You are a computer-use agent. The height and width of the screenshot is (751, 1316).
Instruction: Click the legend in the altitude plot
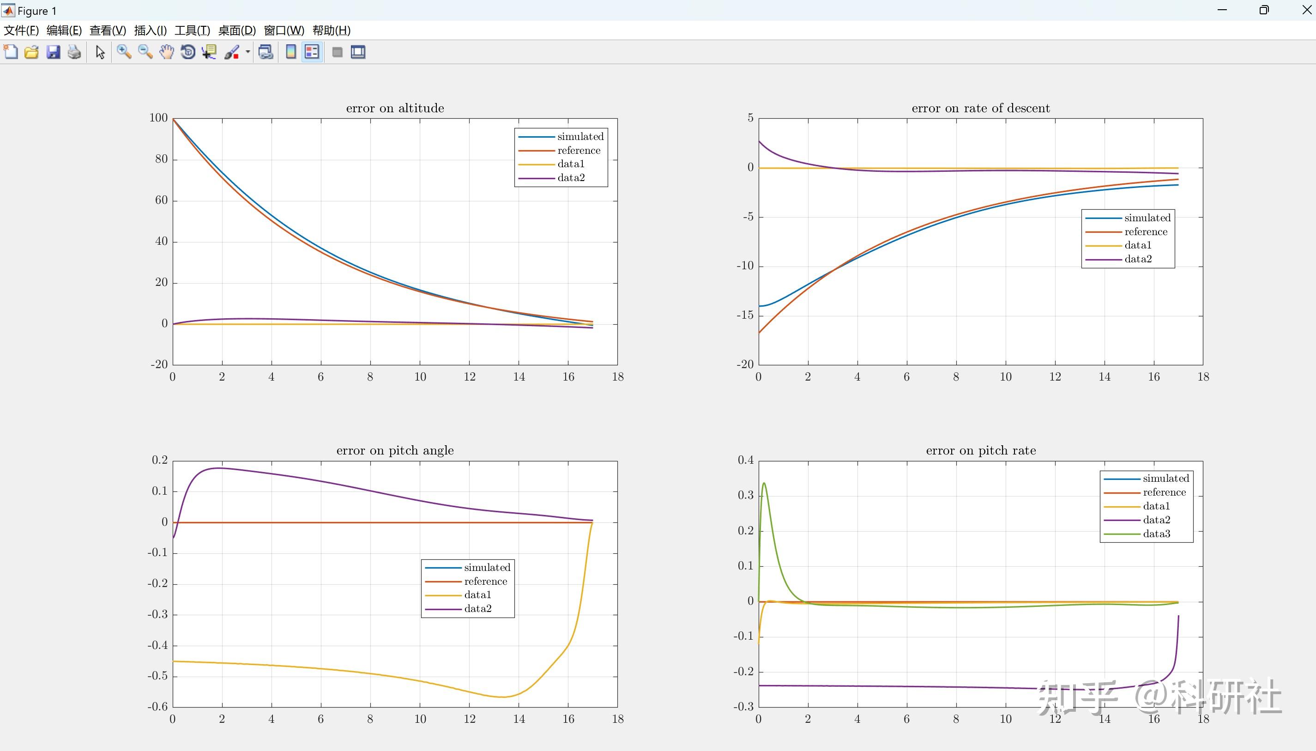[x=561, y=157]
